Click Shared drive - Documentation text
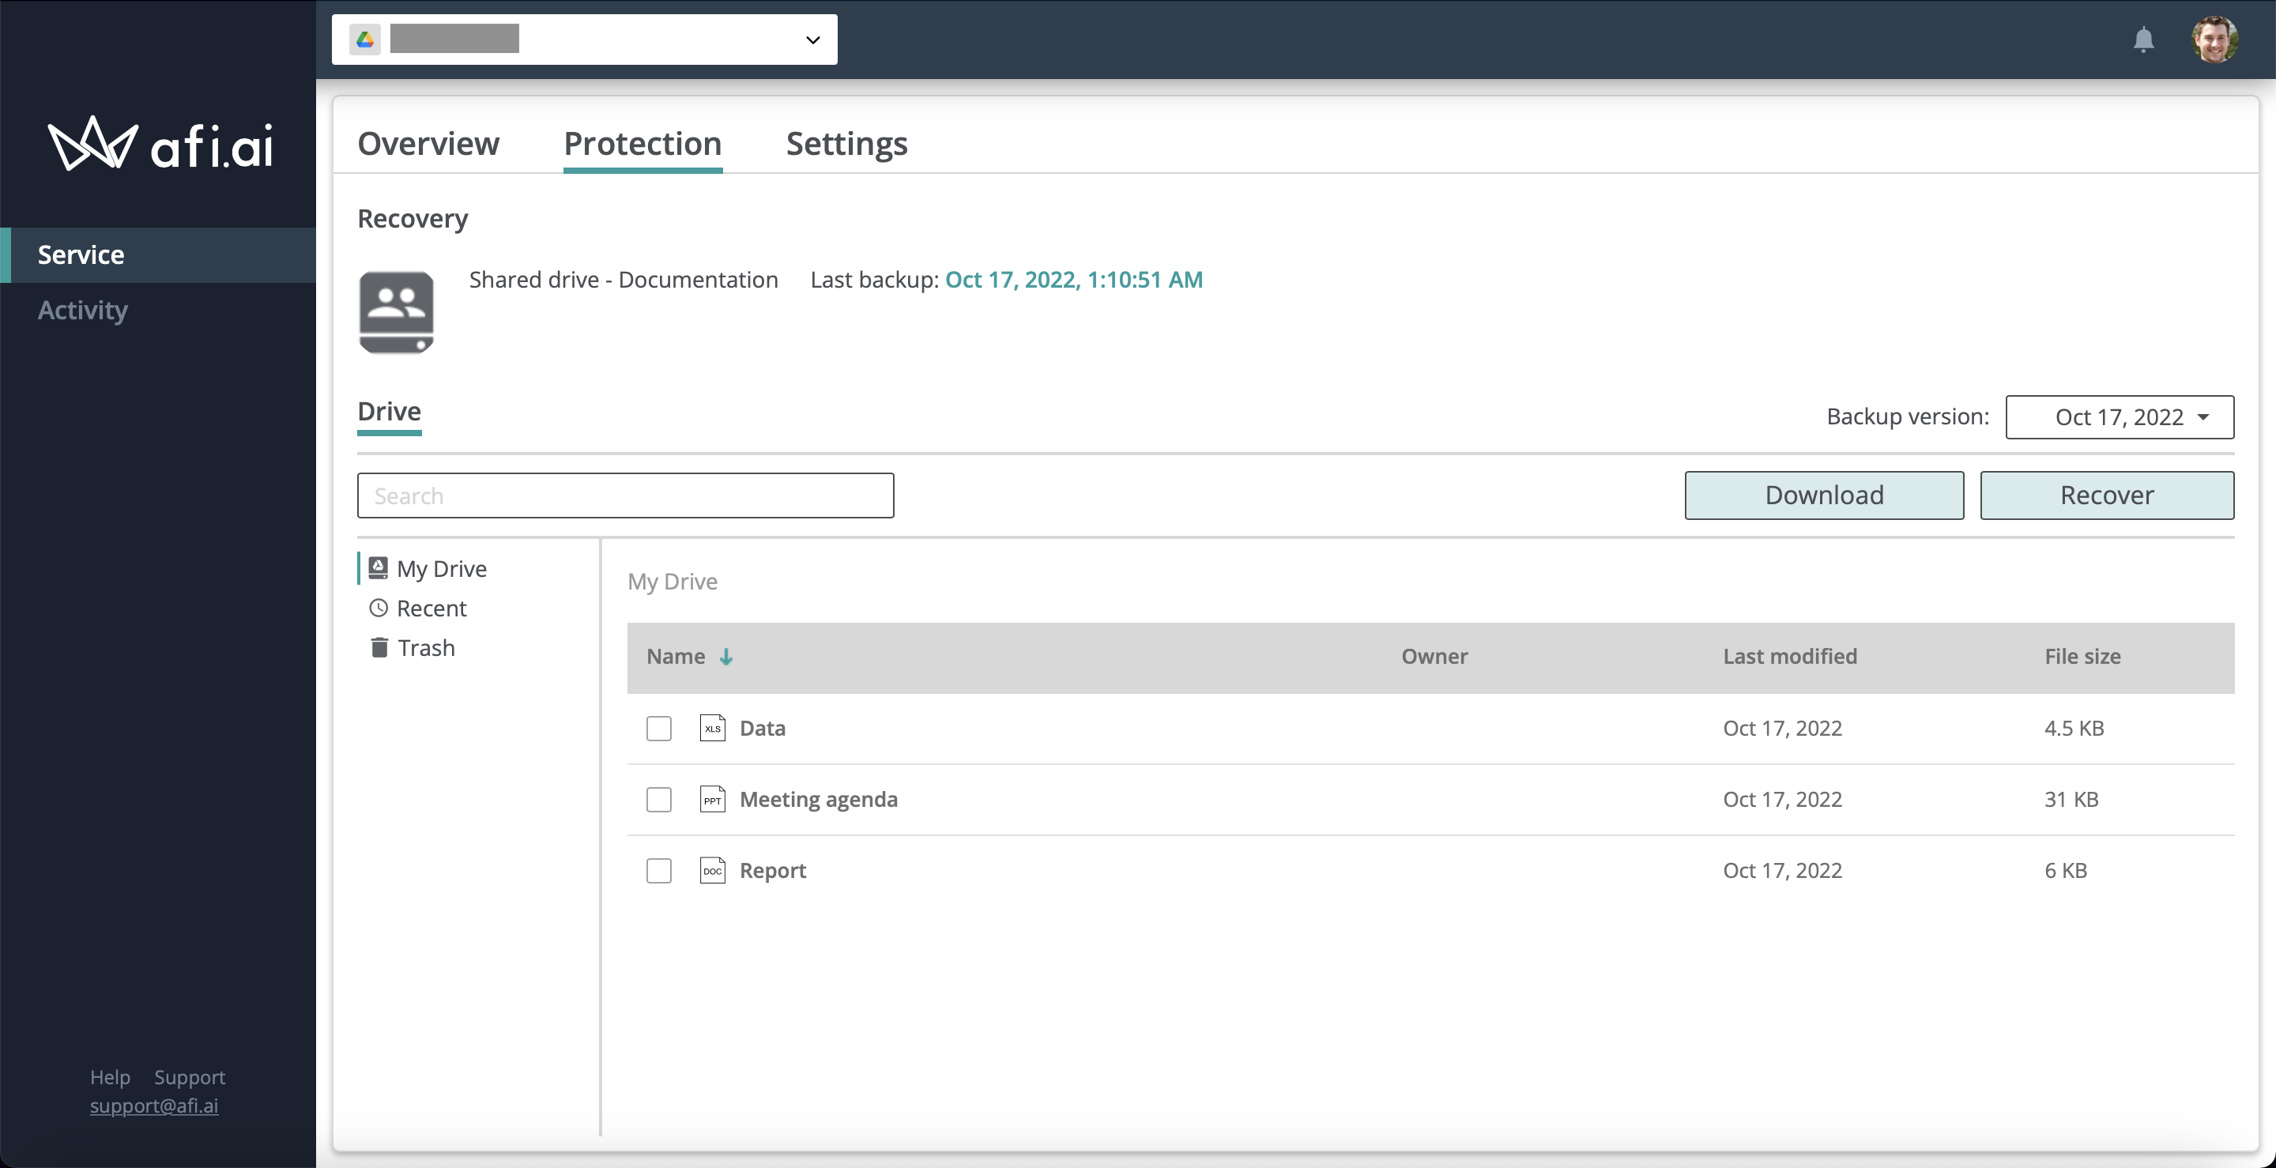This screenshot has width=2276, height=1168. tap(623, 279)
